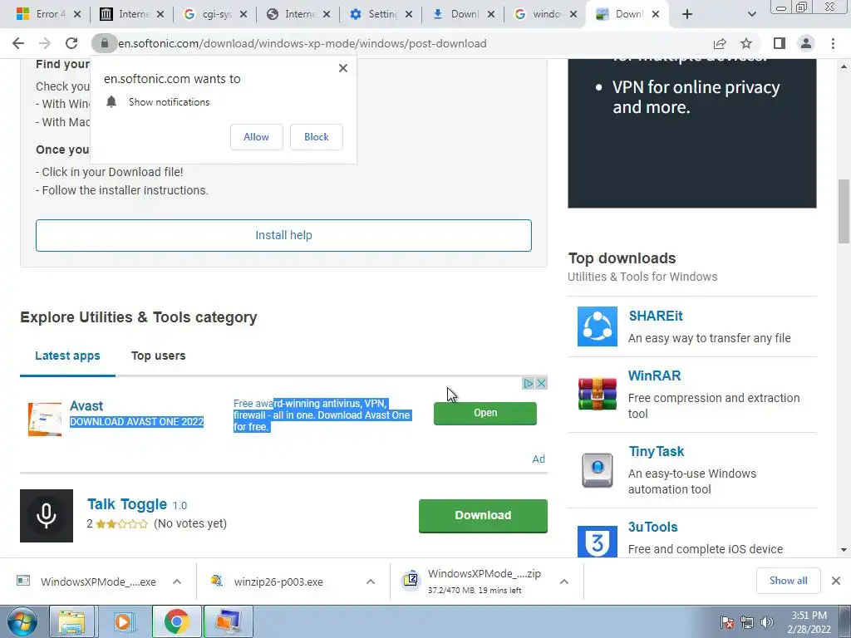Expand options for winzip26-p003.exe download
Image resolution: width=851 pixels, height=638 pixels.
[371, 582]
